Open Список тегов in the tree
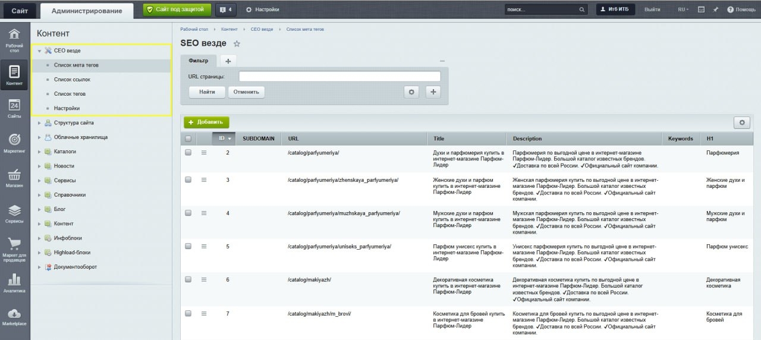761x340 pixels. point(70,94)
